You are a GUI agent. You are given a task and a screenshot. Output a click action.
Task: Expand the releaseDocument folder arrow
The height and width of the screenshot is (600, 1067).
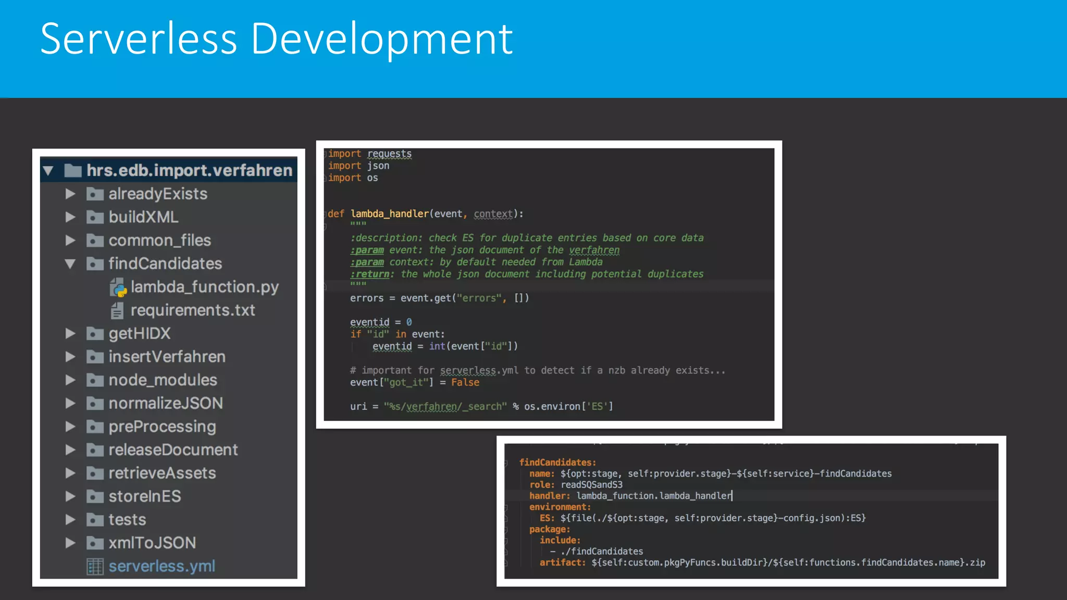(70, 449)
